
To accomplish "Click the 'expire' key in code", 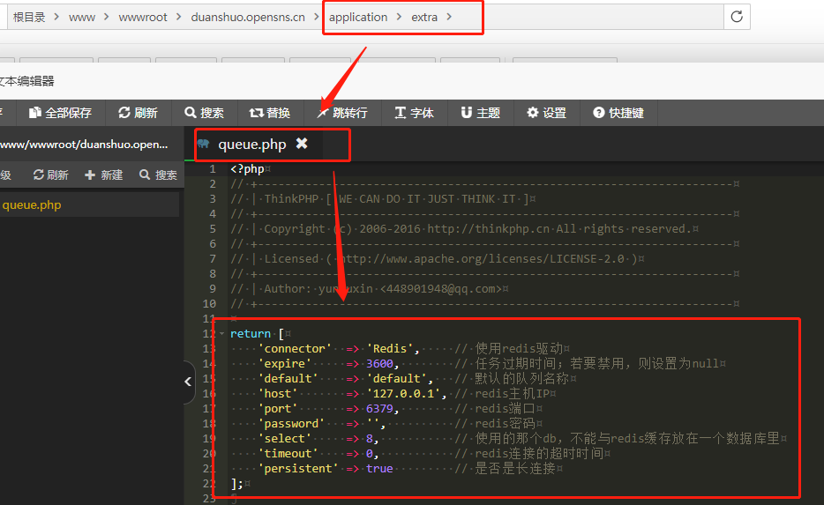I will coord(285,363).
